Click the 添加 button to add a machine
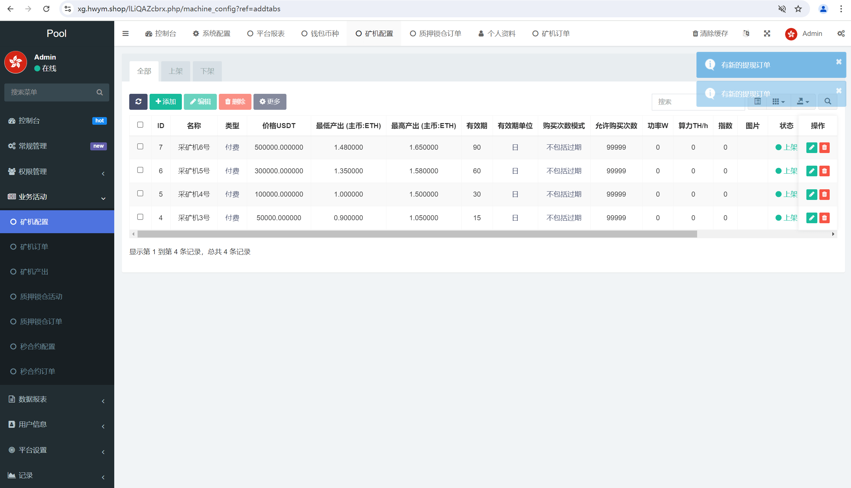 (x=166, y=101)
